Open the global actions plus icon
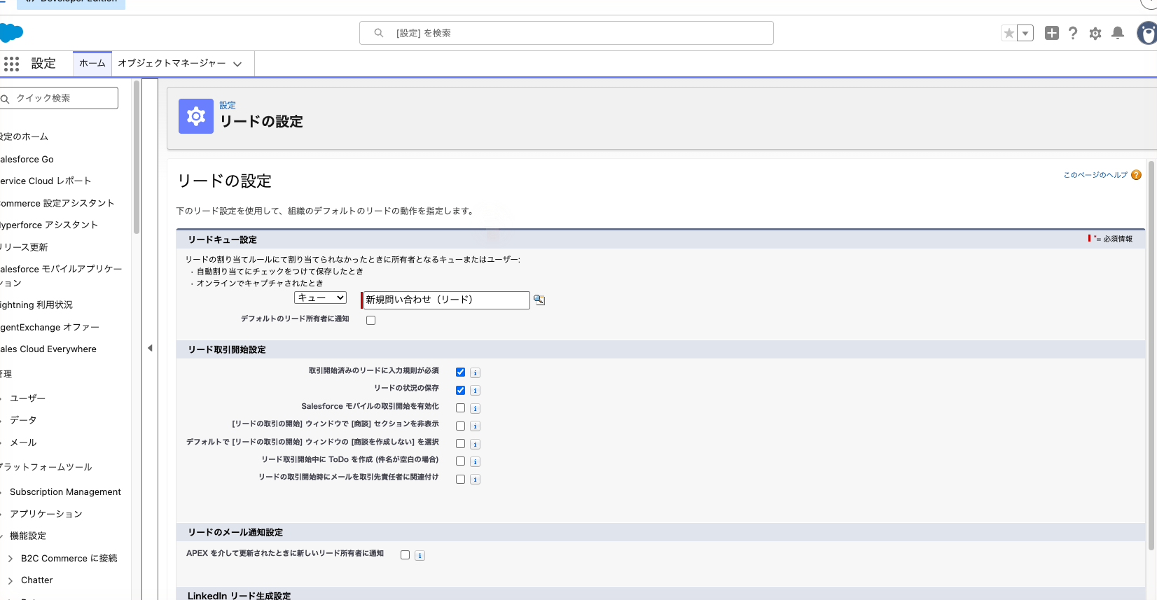The height and width of the screenshot is (600, 1157). pos(1051,33)
